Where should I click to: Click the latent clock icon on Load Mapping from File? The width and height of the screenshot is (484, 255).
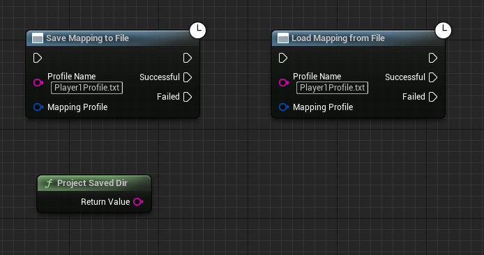tap(443, 30)
